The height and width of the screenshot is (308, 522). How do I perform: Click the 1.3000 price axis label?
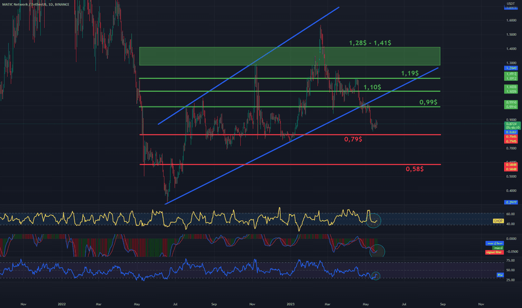tap(511, 63)
